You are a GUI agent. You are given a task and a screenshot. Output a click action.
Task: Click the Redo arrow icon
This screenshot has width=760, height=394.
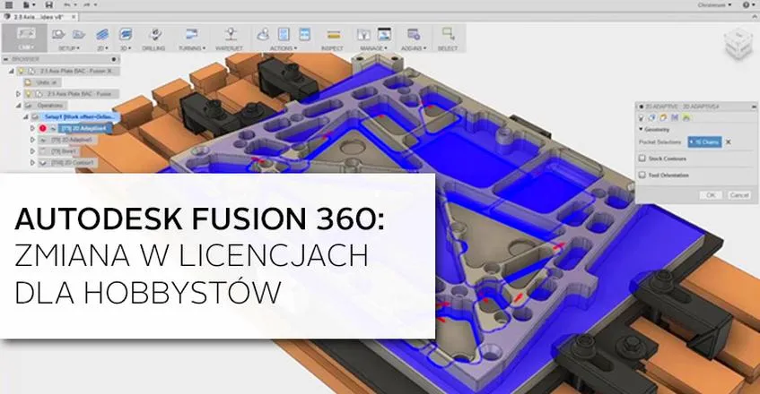[89, 4]
